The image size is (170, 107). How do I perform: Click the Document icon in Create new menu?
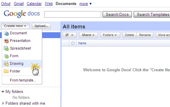coord(6,33)
